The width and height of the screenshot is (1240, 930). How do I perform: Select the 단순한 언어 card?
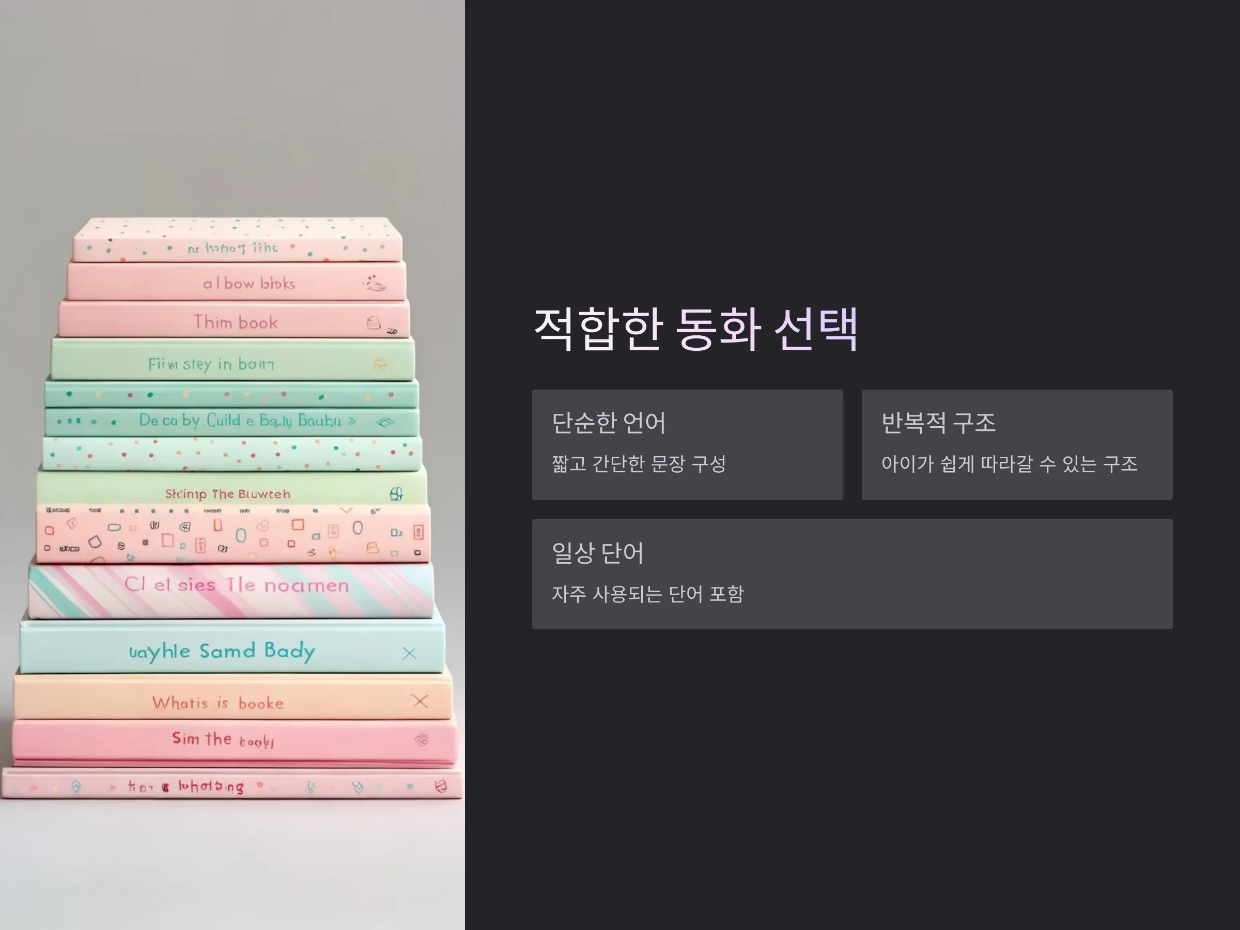[x=687, y=444]
